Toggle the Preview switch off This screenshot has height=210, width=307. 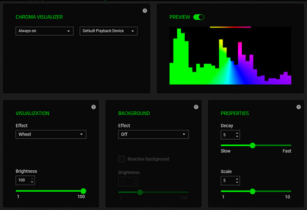pyautogui.click(x=199, y=17)
